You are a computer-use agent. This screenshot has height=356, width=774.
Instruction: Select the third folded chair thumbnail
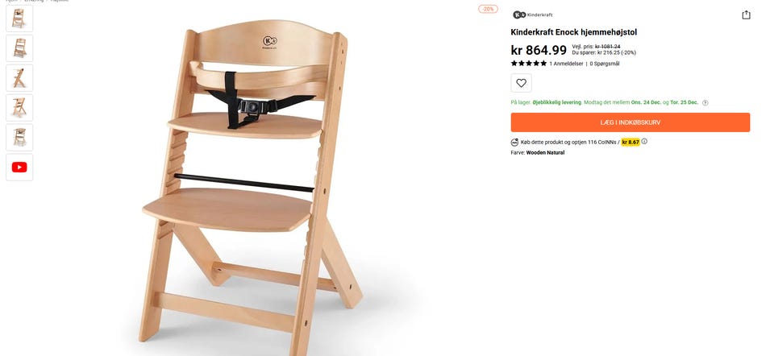pyautogui.click(x=19, y=78)
